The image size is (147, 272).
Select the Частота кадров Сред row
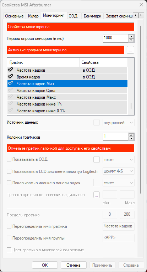pos(67,91)
